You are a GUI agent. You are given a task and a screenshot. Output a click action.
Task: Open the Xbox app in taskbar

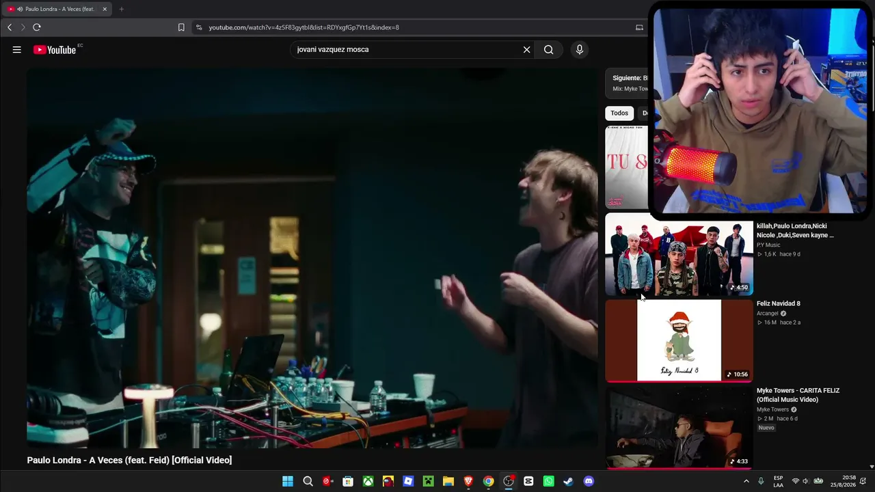click(x=368, y=481)
